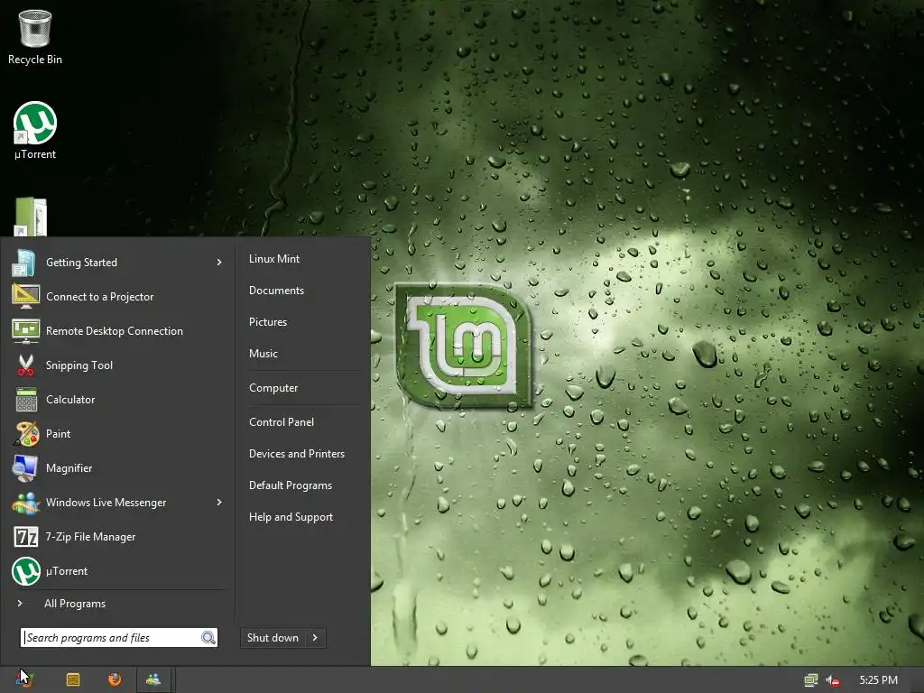Screen dimensions: 924x693
Task: Click the Windows Live Messenger icon
Action: (25, 502)
